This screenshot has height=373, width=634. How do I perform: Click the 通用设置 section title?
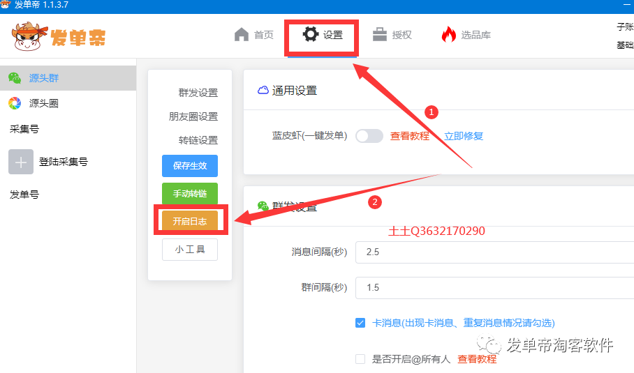point(295,91)
